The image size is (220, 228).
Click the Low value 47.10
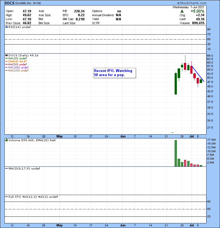(27, 19)
